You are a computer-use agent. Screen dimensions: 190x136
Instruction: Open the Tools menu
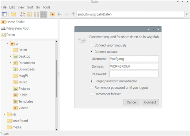[x=47, y=7]
